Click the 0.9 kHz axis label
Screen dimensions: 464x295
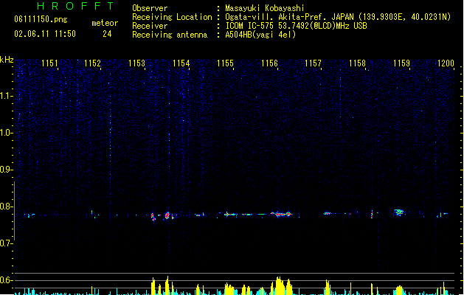[5, 170]
